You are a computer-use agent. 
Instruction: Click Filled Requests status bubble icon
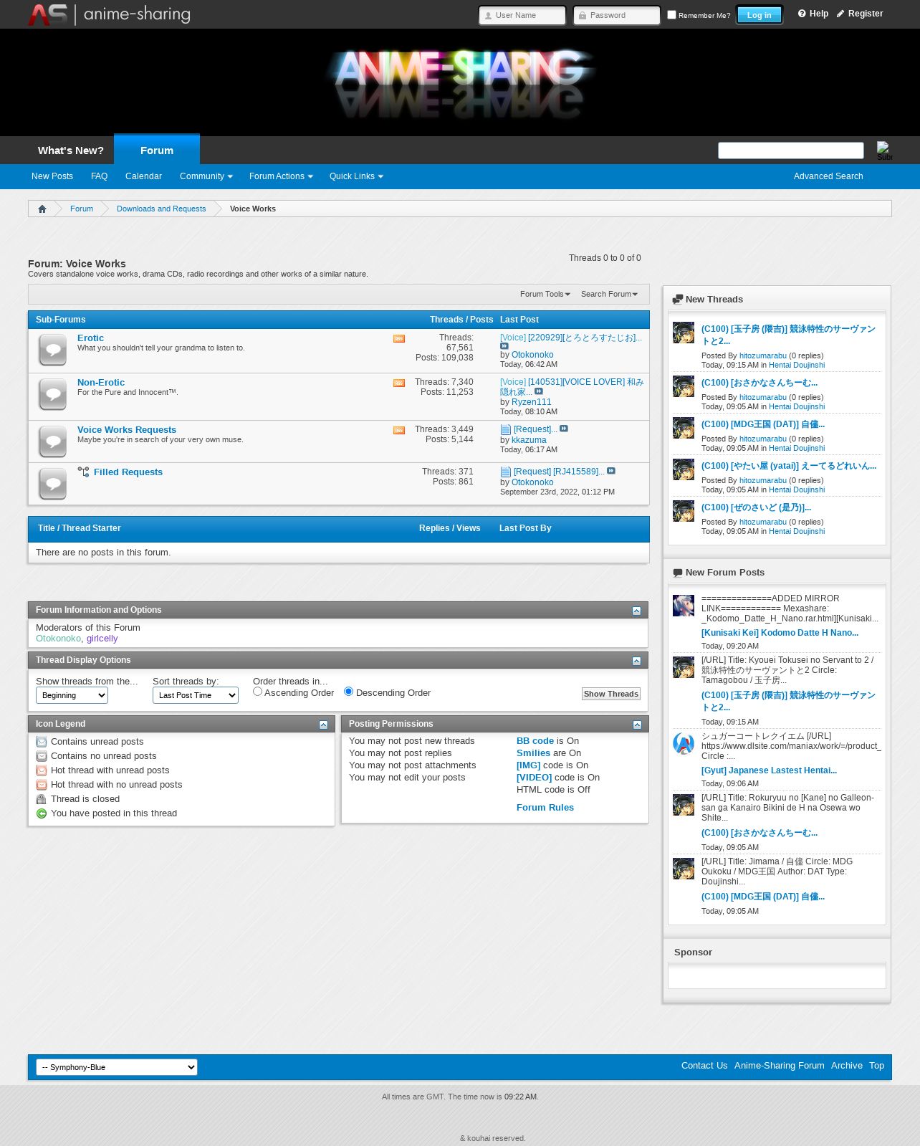[53, 484]
